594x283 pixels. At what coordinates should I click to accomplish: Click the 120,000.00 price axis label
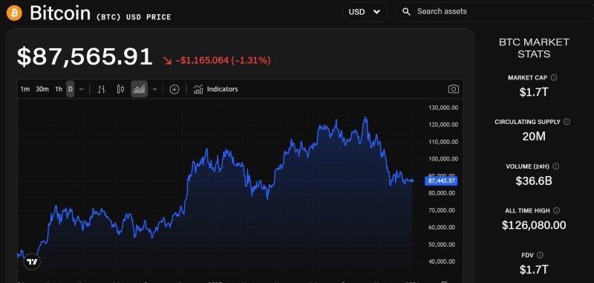pos(443,125)
